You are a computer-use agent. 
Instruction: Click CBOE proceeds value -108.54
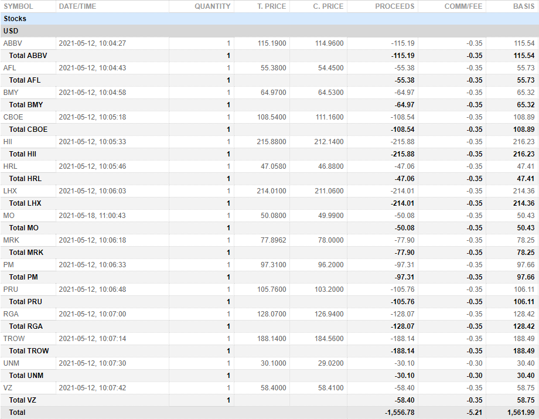402,117
